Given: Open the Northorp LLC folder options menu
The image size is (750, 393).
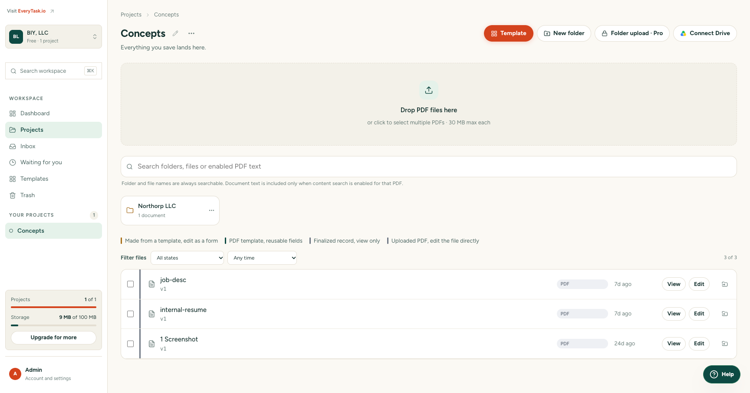Looking at the screenshot, I should [211, 210].
